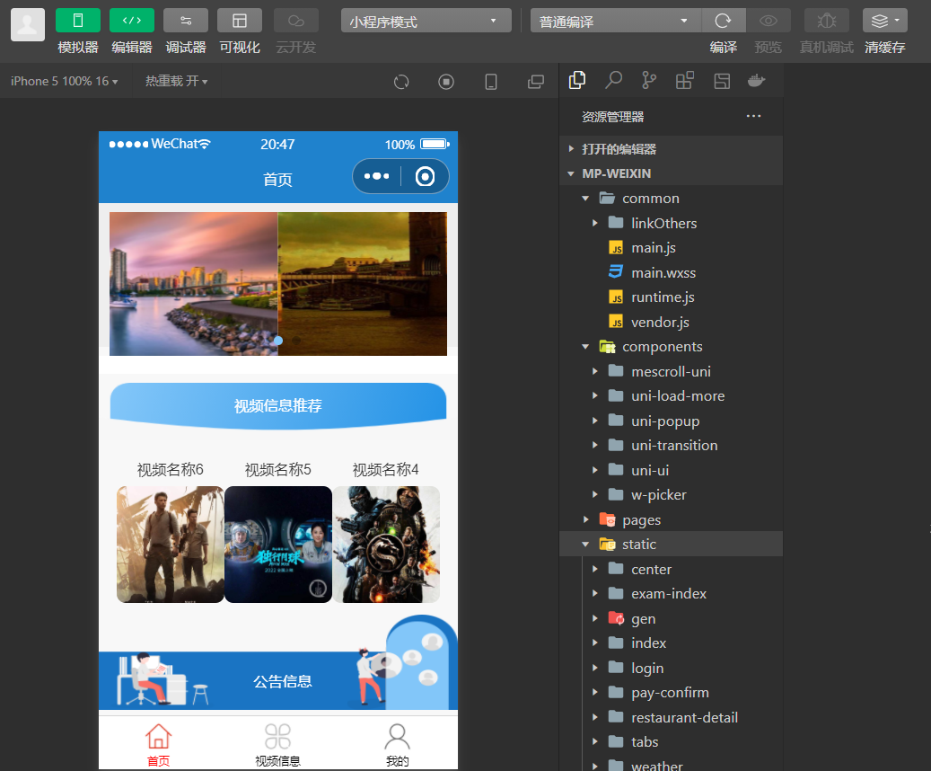The image size is (931, 771).
Task: Collapse the MP-WEIXIN project root
Action: coord(671,173)
